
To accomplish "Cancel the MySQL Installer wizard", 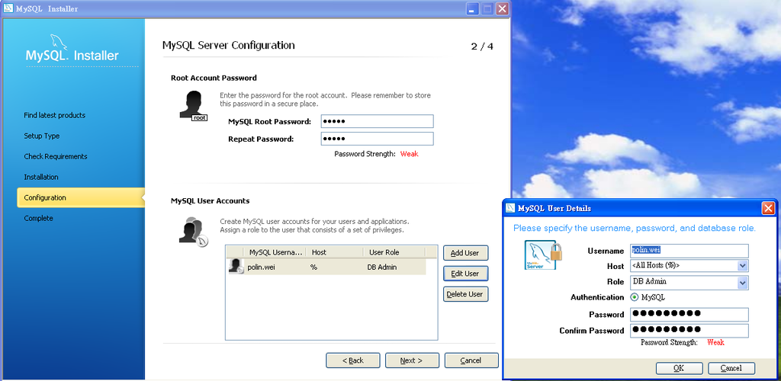I will pyautogui.click(x=471, y=360).
